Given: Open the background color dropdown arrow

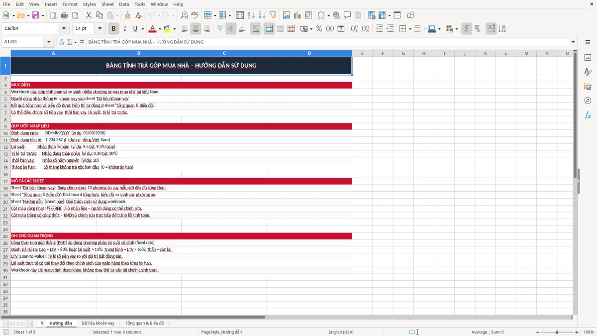Looking at the screenshot, I should click(x=174, y=29).
